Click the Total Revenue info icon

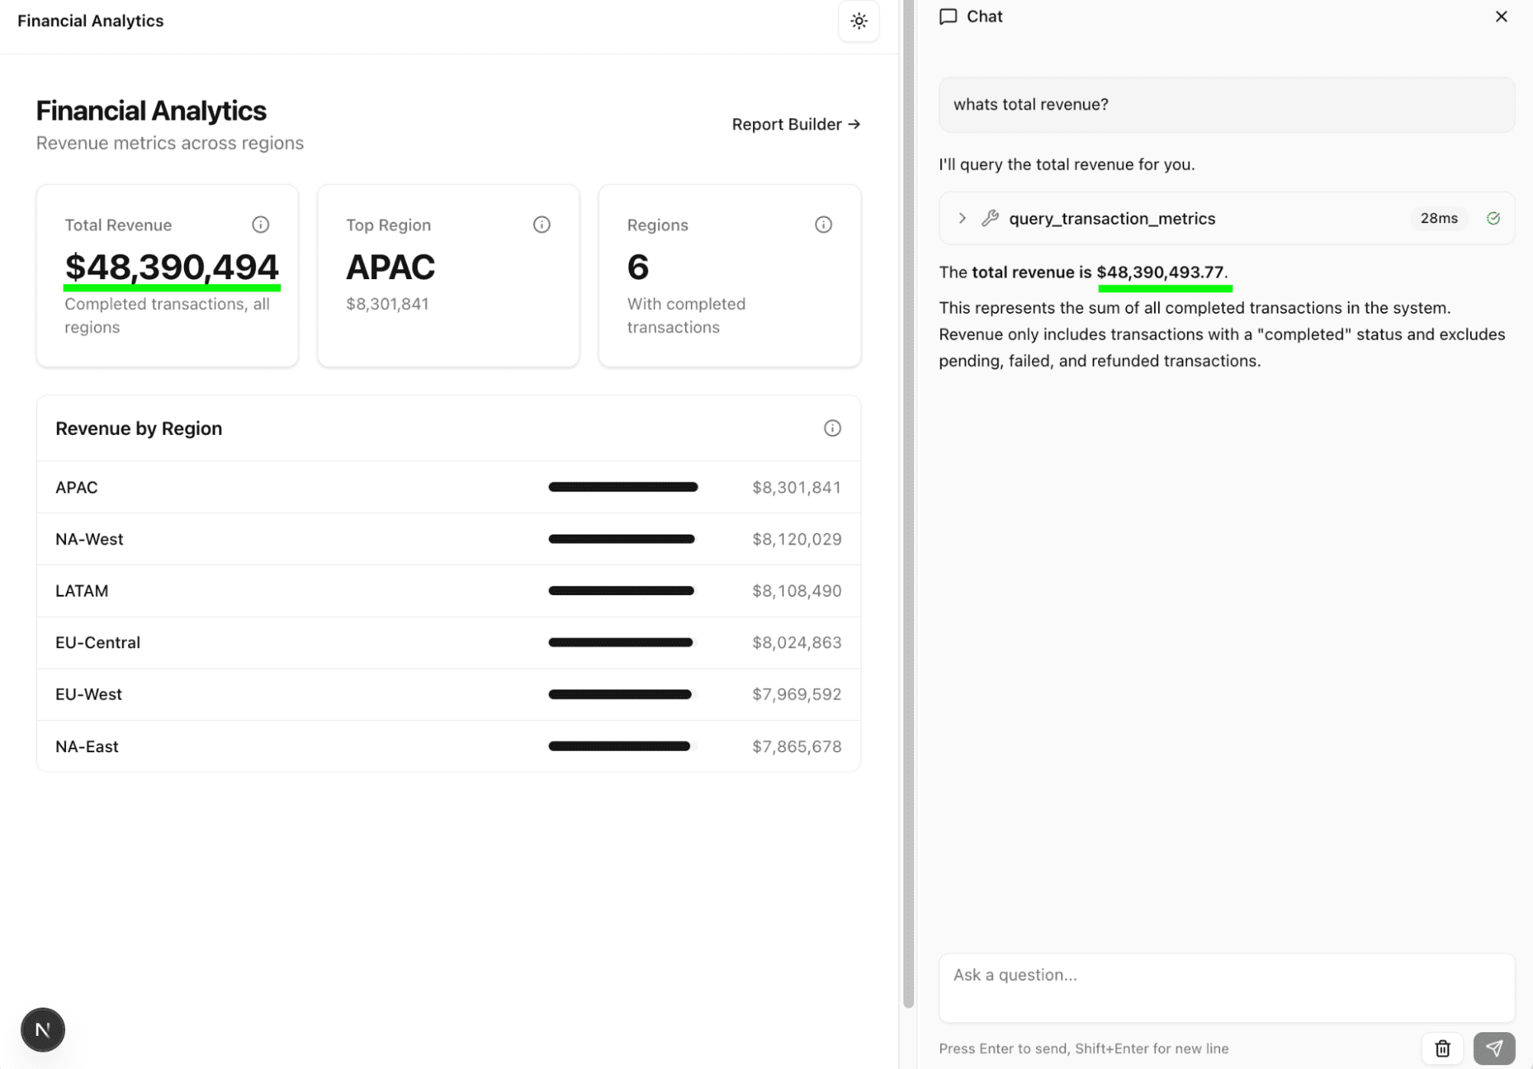coord(261,225)
